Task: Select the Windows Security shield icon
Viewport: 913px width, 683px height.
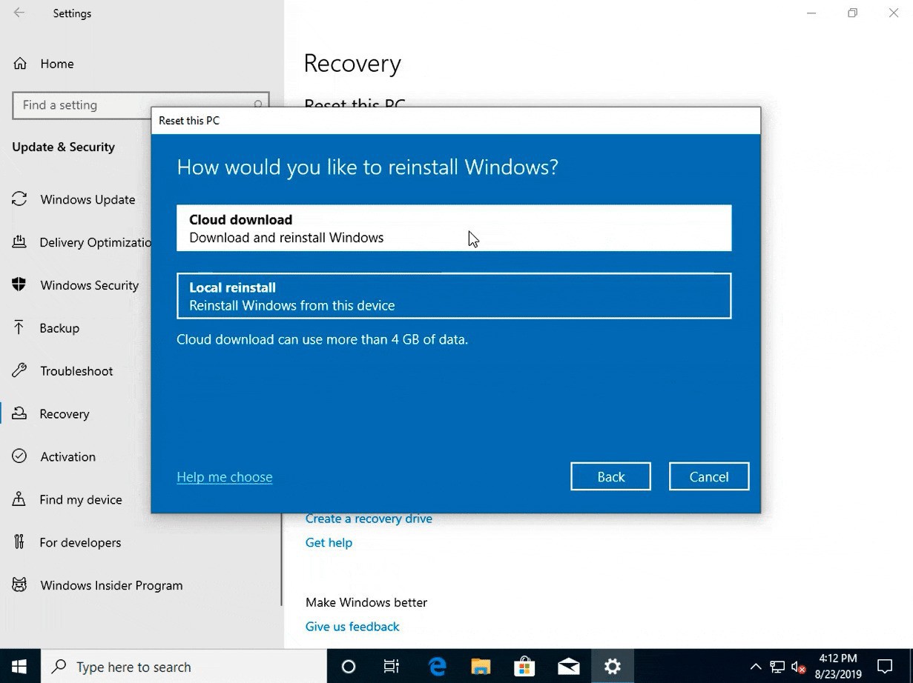Action: [19, 285]
